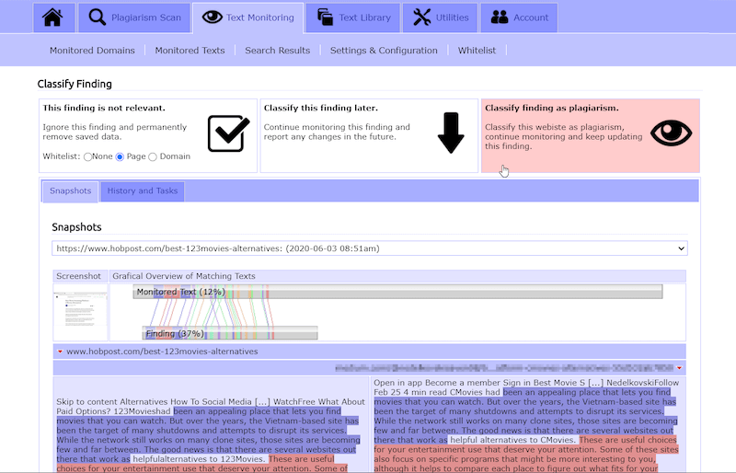Open the snapshot URL dropdown
Image resolution: width=736 pixels, height=473 pixels.
(x=370, y=248)
